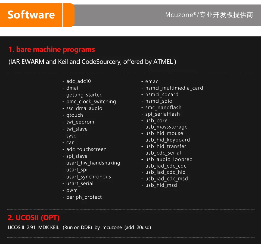This screenshot has width=261, height=244.
Task: Select the 'bare machine programs' heading
Action: pos(52,50)
